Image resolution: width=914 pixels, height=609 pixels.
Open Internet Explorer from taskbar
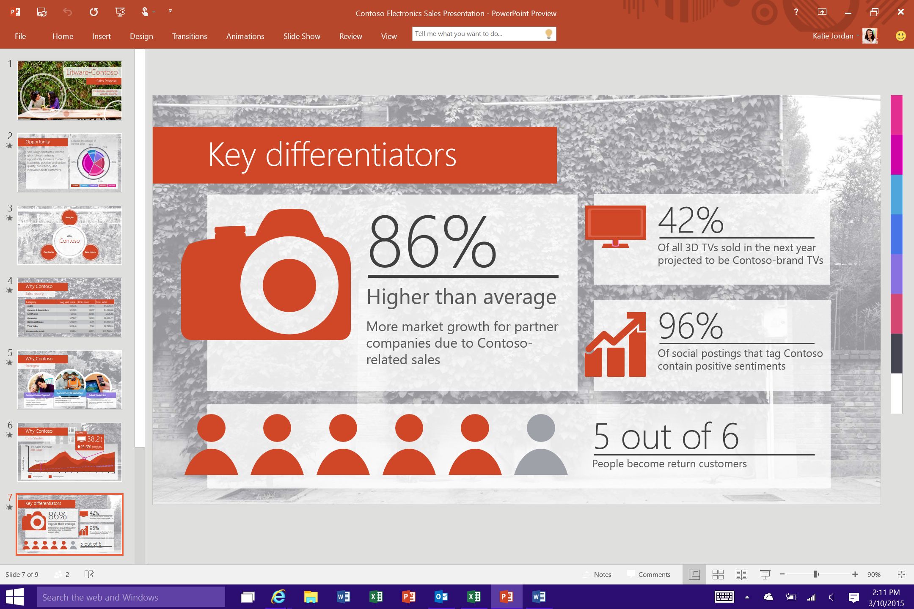tap(278, 597)
